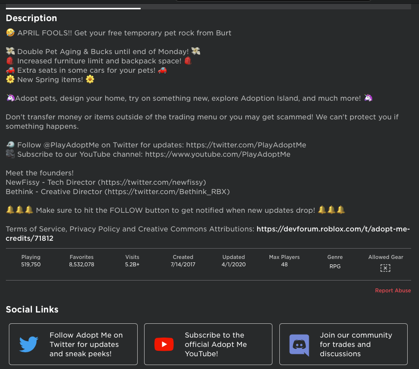Select the Favorites count 8,532,078
The height and width of the screenshot is (369, 419).
click(82, 265)
